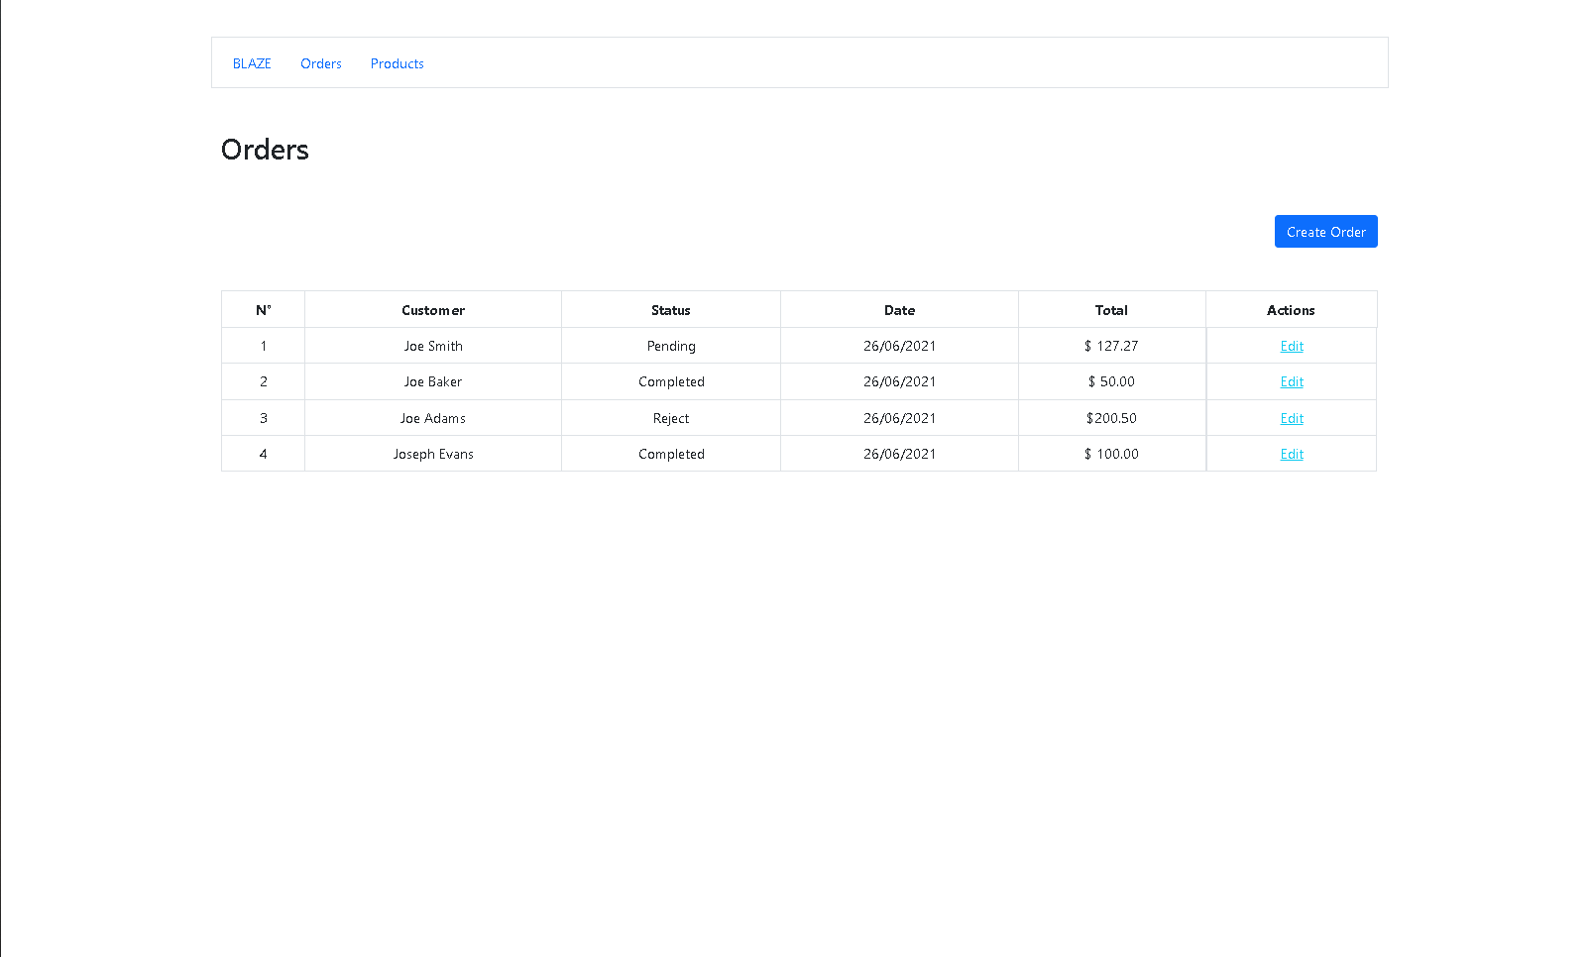Edit the order for Joe Adams

tap(1291, 417)
